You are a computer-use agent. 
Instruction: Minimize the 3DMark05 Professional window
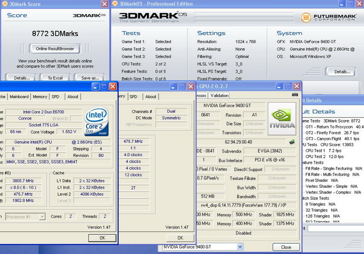pyautogui.click(x=342, y=4)
